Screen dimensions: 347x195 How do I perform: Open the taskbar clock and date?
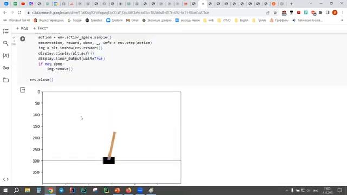tap(327, 190)
